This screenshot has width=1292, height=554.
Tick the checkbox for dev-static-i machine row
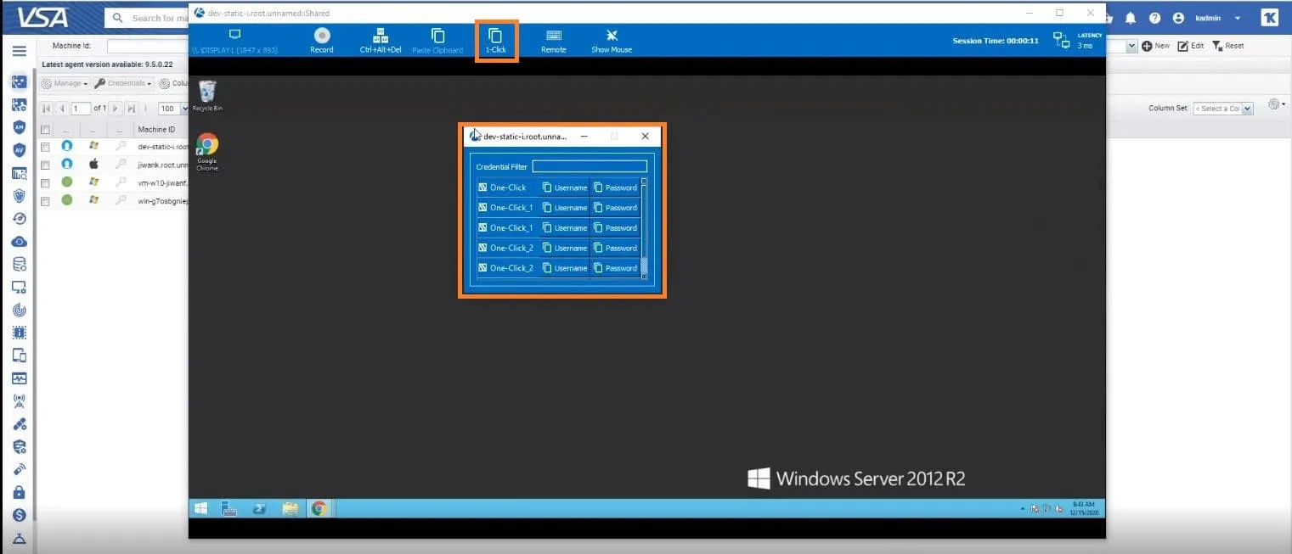coord(45,147)
